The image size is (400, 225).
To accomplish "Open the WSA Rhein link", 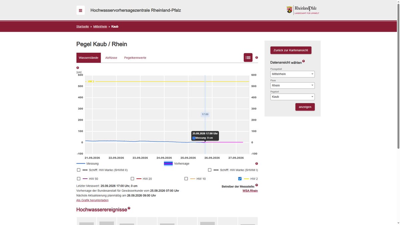I will click(250, 191).
